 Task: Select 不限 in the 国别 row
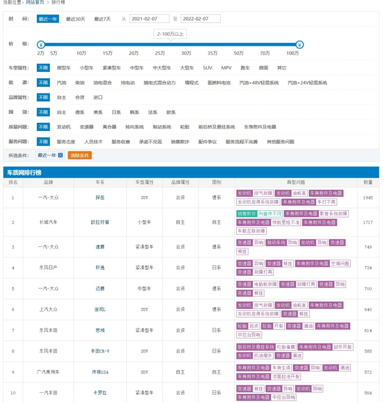tap(43, 112)
